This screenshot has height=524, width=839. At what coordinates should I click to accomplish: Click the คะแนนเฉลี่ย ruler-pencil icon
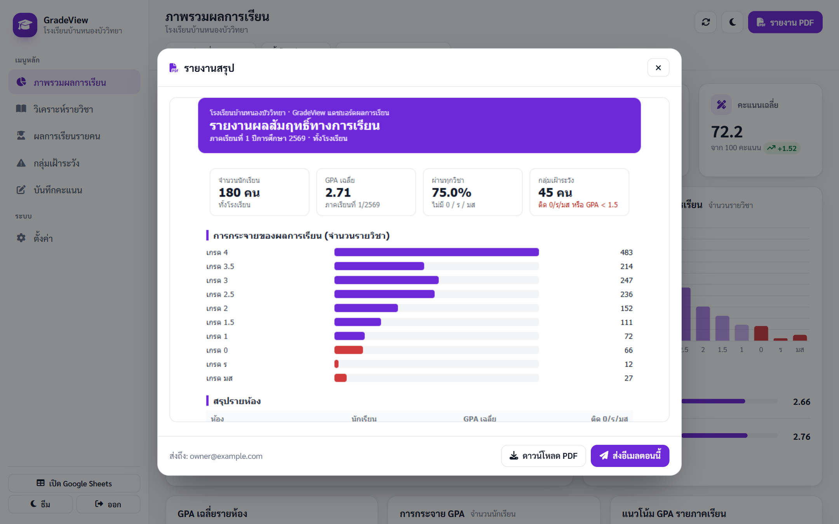tap(721, 105)
